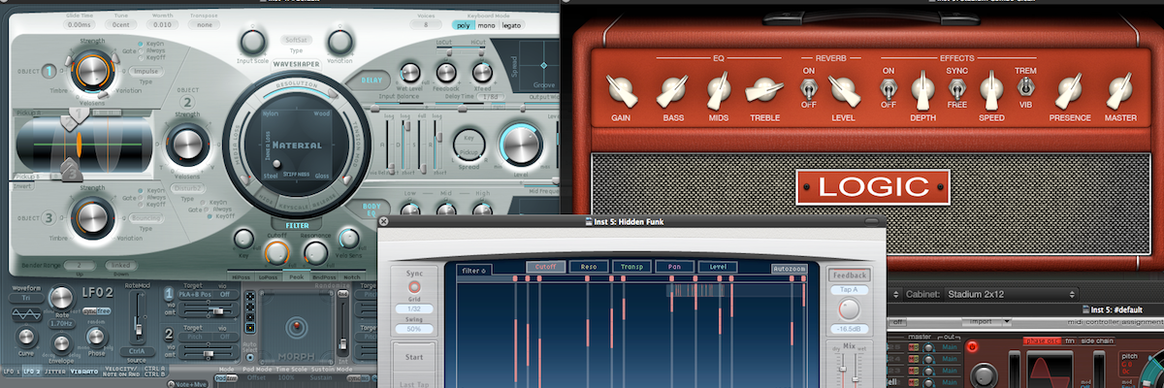
Task: Open the 1/32 Grid menu
Action: pos(415,308)
